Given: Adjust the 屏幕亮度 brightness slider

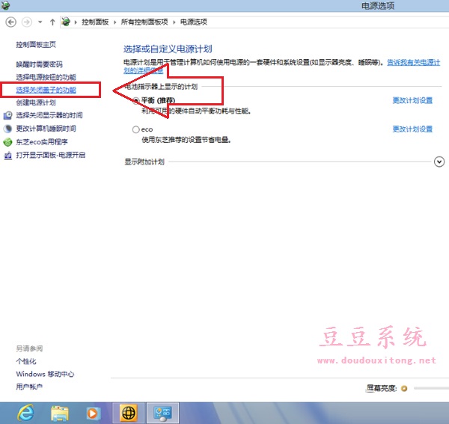Looking at the screenshot, I should [430, 388].
